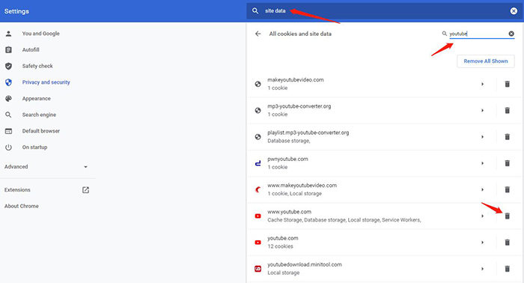The image size is (524, 283).
Task: Delete www.youtube.com site data with trash icon
Action: (x=507, y=216)
